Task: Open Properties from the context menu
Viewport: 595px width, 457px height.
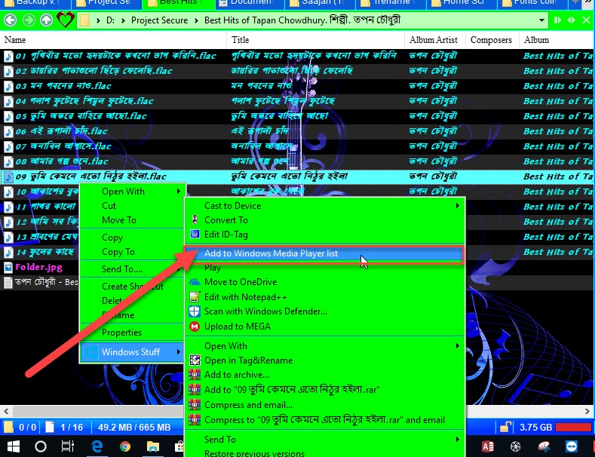Action: (121, 333)
